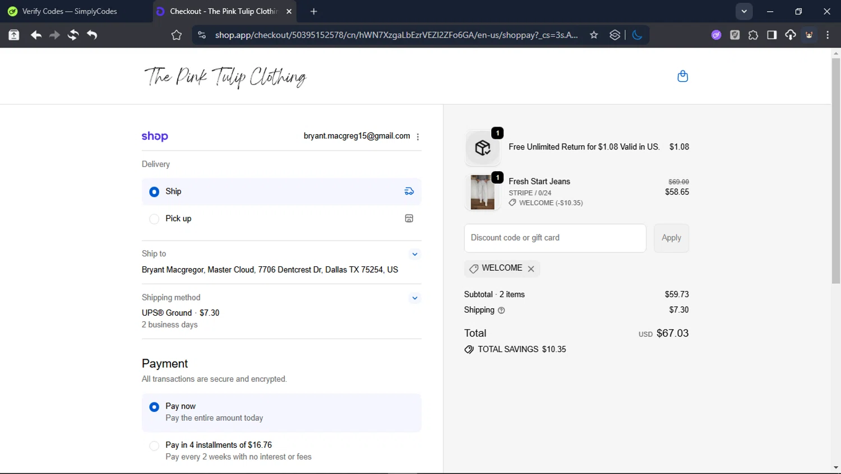Viewport: 841px width, 474px height.
Task: Open the browser three-dot menu
Action: (x=828, y=35)
